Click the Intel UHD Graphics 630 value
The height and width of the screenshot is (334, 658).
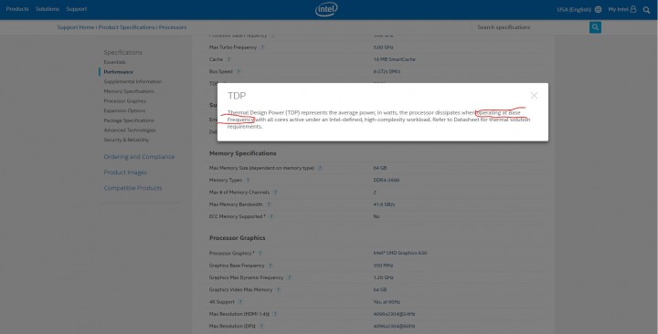click(x=400, y=253)
